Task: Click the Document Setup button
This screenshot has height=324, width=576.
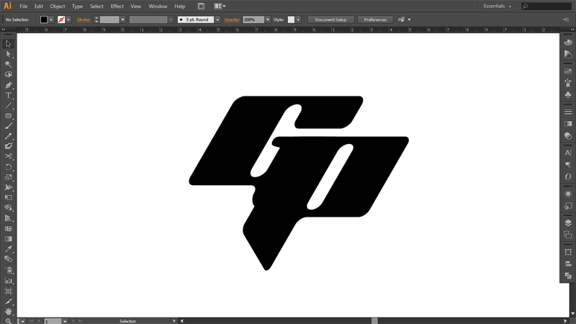Action: point(331,19)
